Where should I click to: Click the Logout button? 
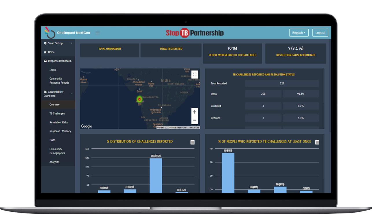320,33
